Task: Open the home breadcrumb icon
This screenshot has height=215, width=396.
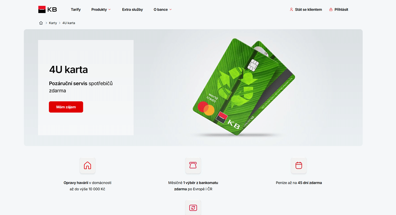Action: tap(41, 23)
